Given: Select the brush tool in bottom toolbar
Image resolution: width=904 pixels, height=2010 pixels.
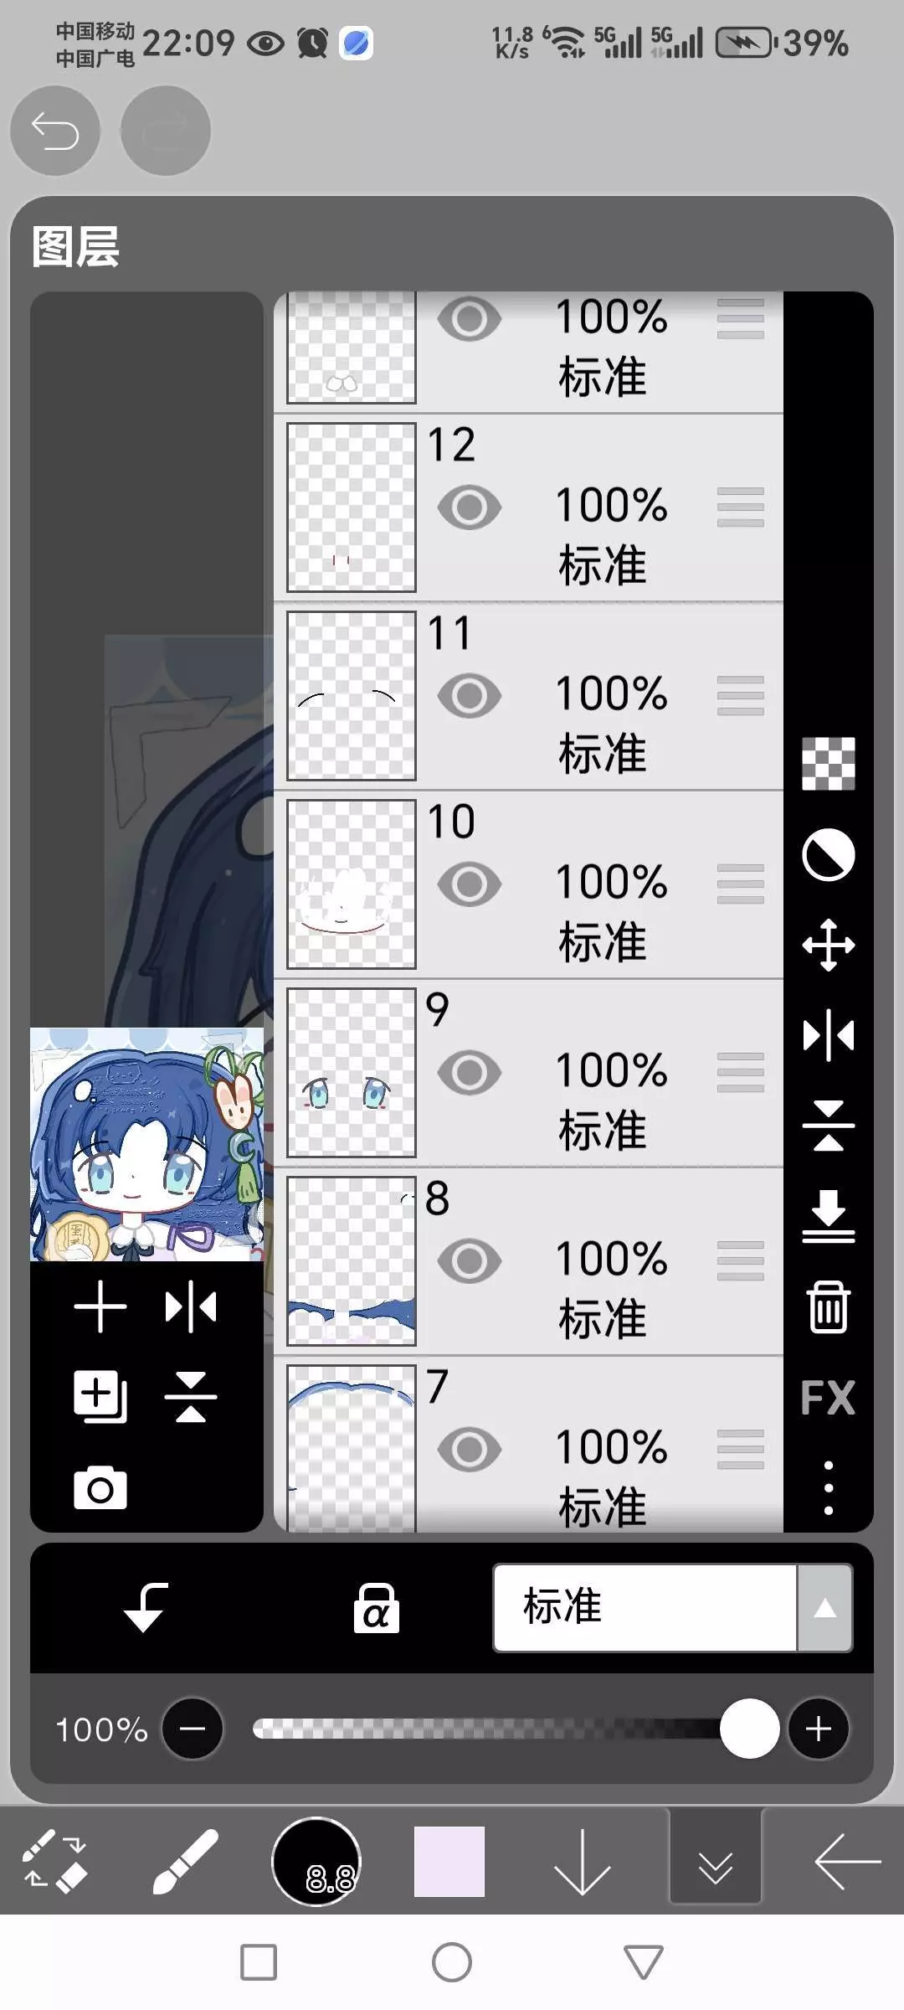Looking at the screenshot, I should pyautogui.click(x=185, y=1862).
